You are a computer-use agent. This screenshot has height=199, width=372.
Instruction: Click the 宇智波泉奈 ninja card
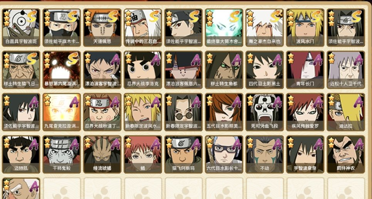[x=305, y=154]
